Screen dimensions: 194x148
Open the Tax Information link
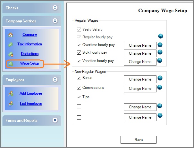(x=30, y=44)
